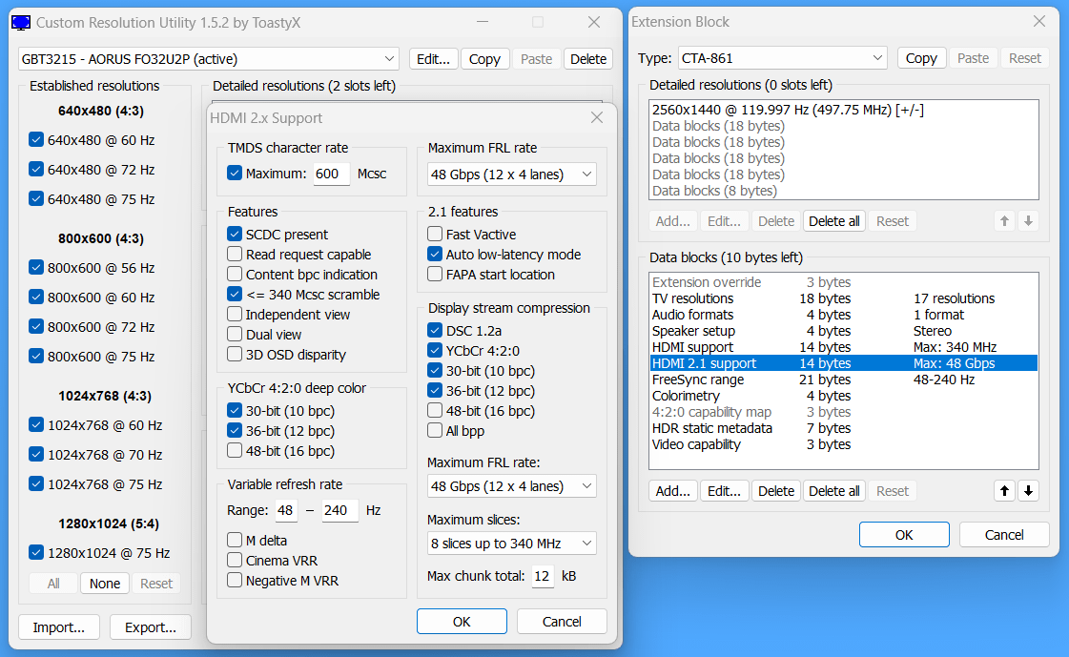The width and height of the screenshot is (1069, 657).
Task: Select the Speaker setup row
Action: point(843,331)
